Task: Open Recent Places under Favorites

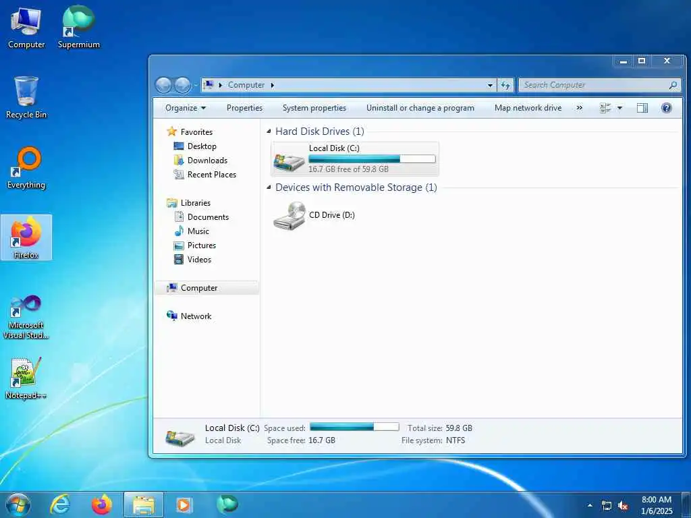Action: [211, 175]
